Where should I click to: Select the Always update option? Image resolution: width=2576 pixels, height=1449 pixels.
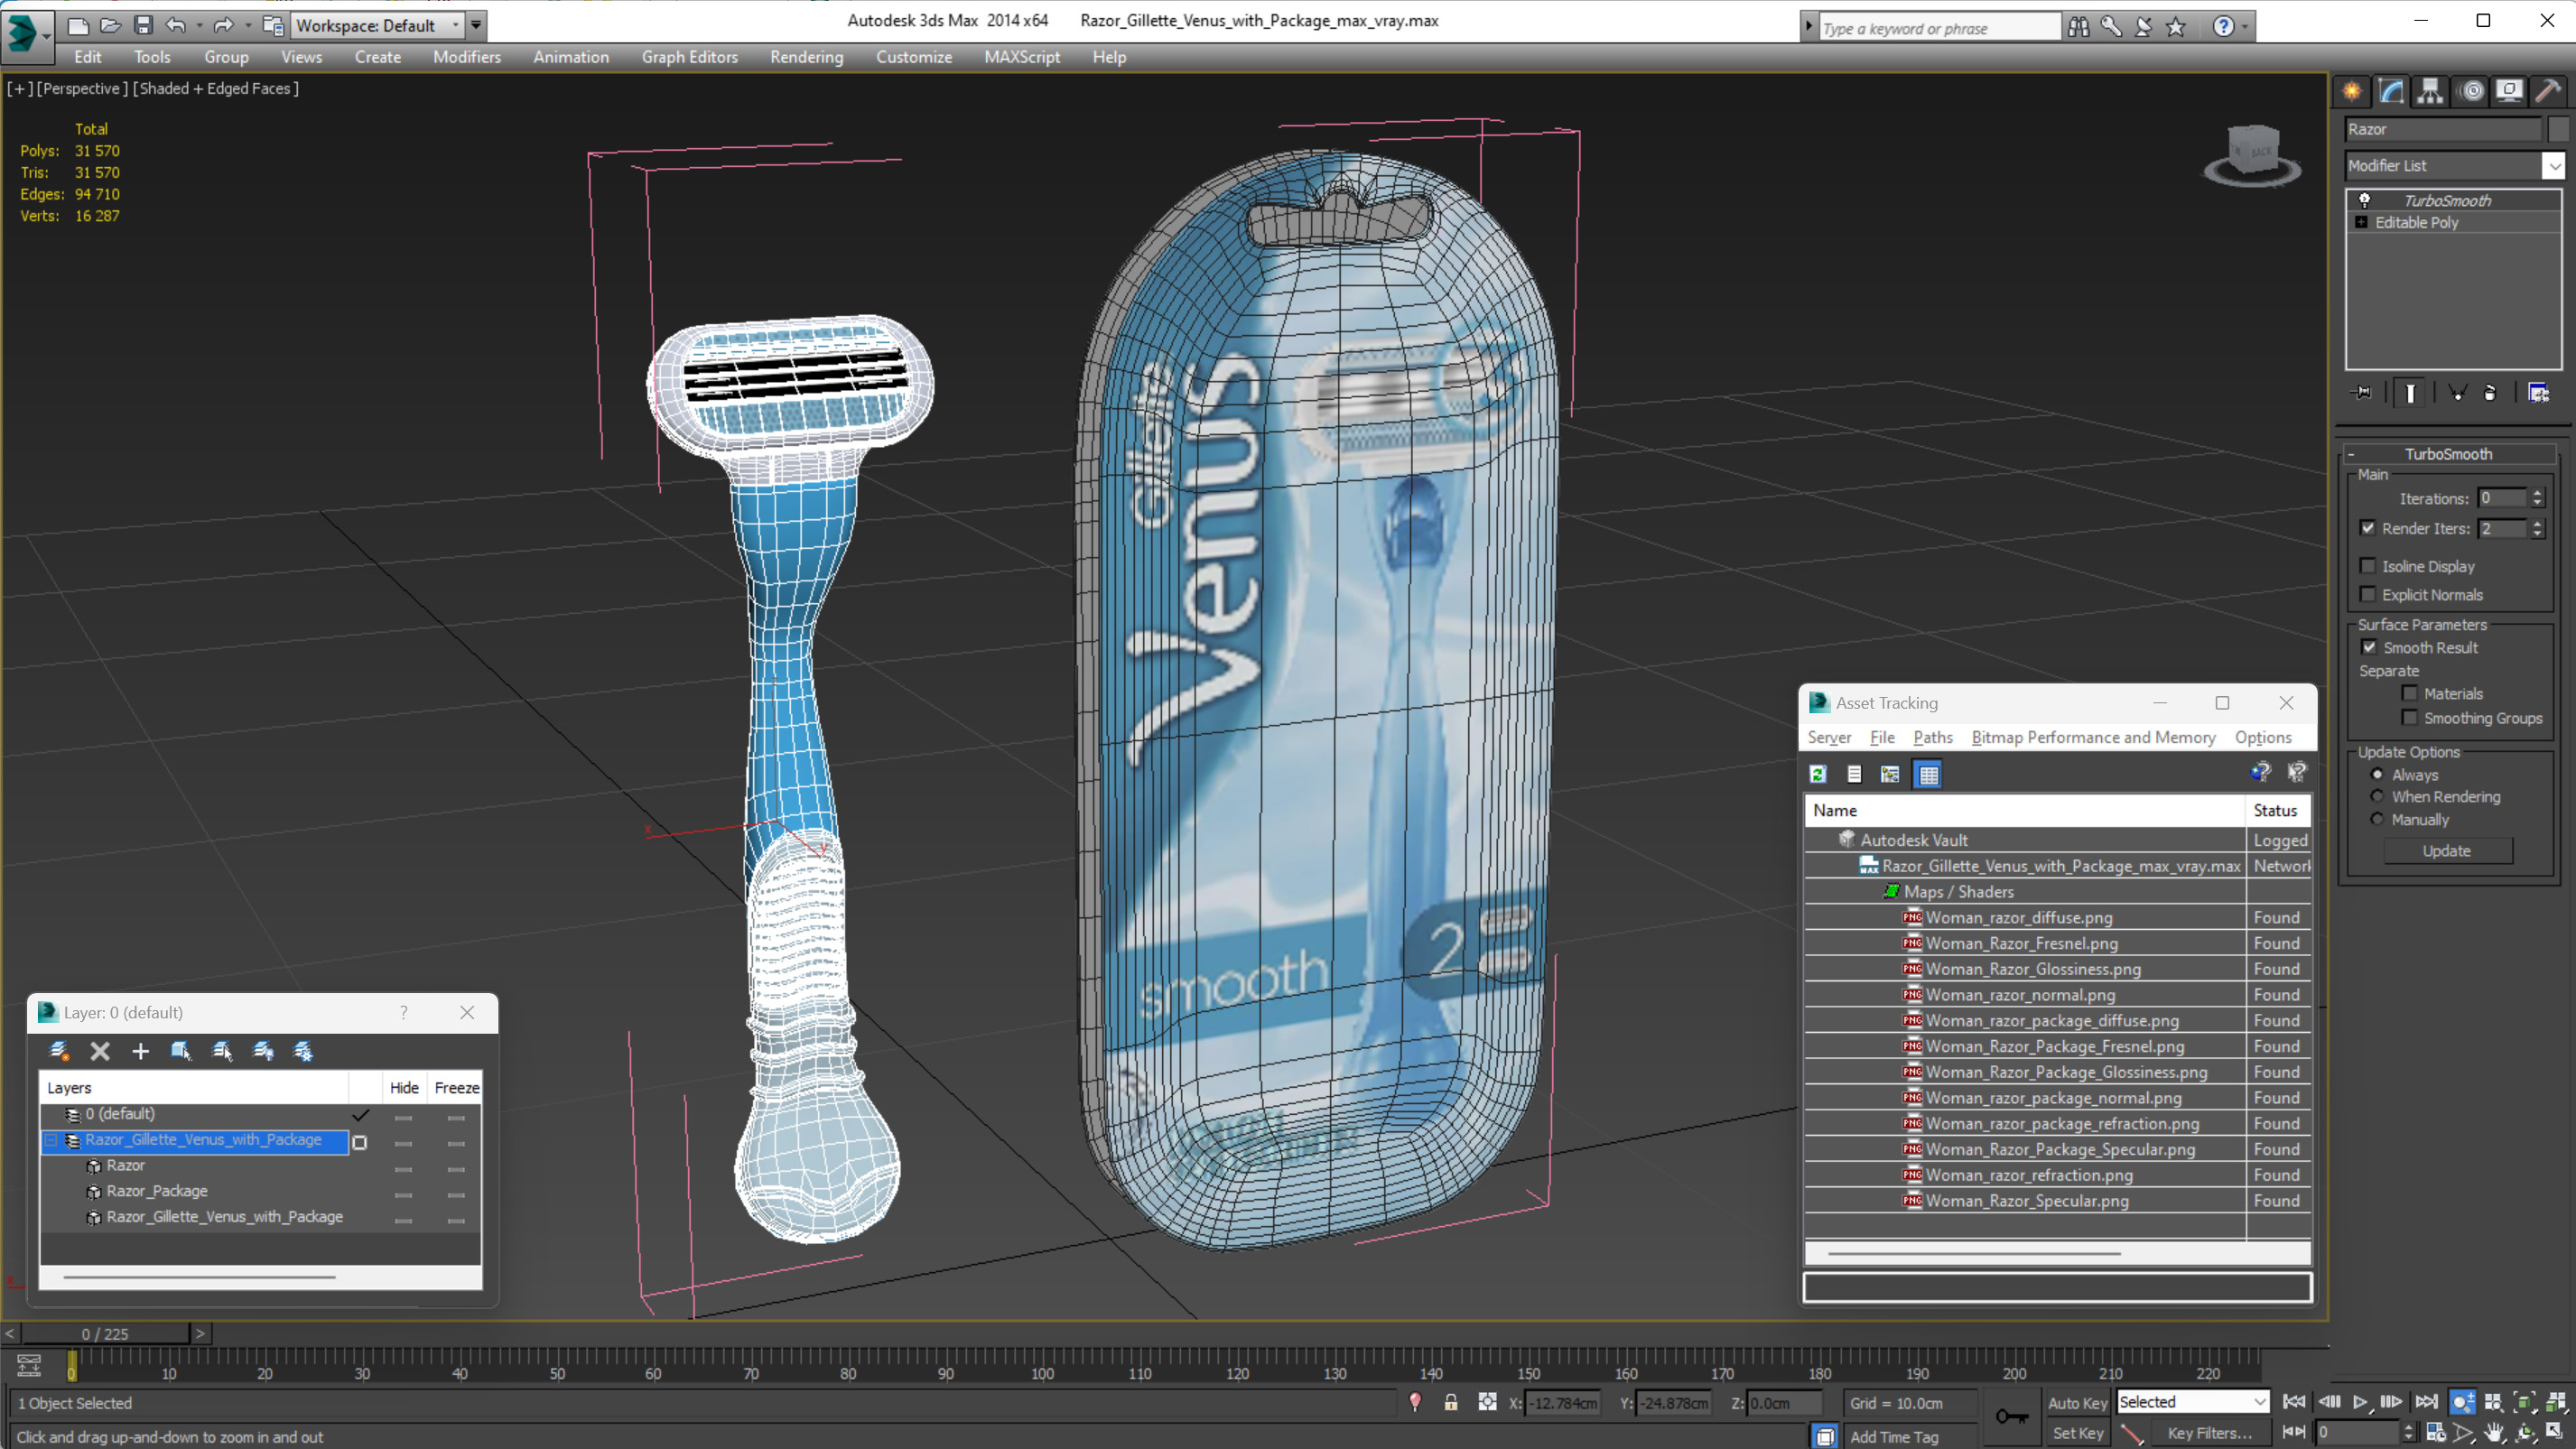click(2378, 775)
